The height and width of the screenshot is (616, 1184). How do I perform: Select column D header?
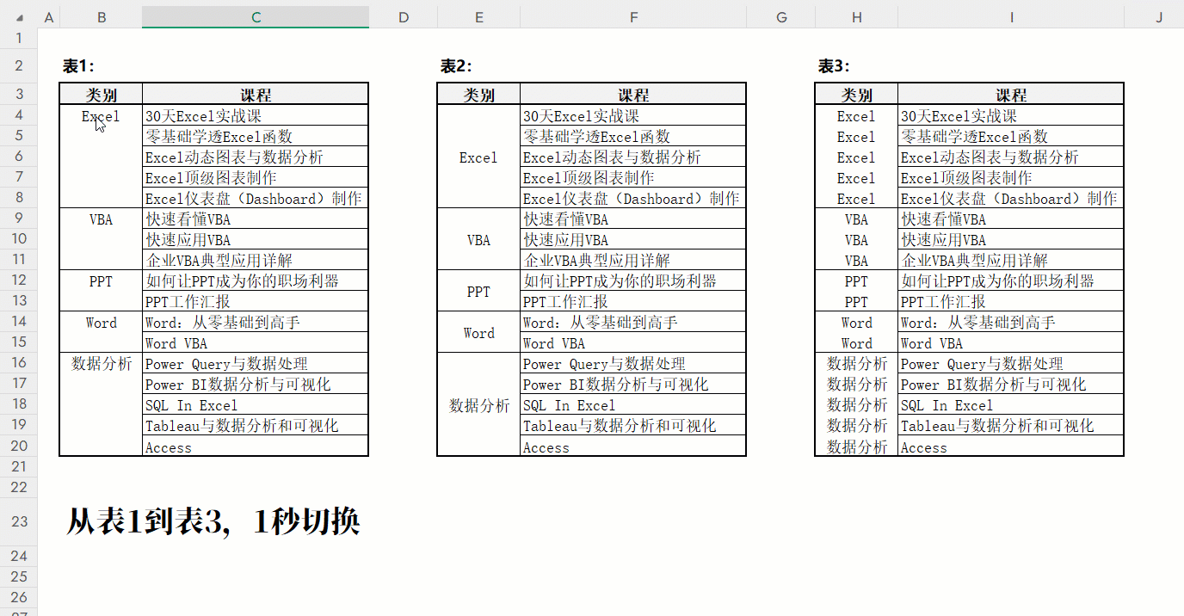(x=404, y=17)
